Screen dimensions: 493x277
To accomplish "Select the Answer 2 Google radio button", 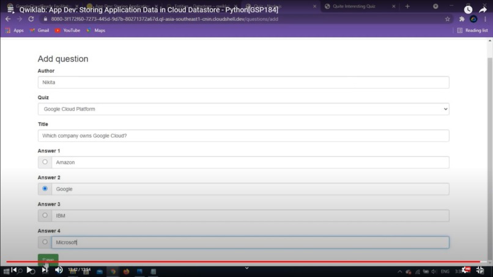I will (45, 189).
